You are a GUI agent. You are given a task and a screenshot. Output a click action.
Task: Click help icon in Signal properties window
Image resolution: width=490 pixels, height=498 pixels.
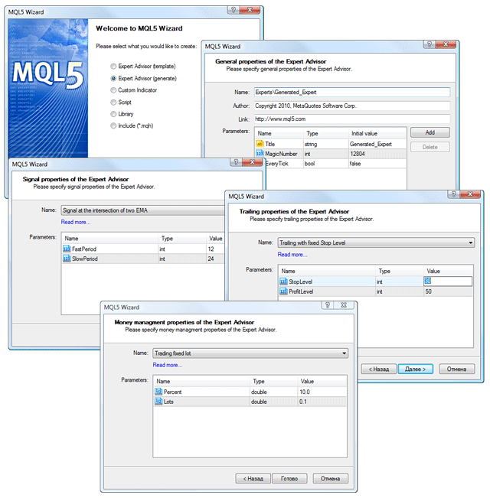tap(236, 162)
